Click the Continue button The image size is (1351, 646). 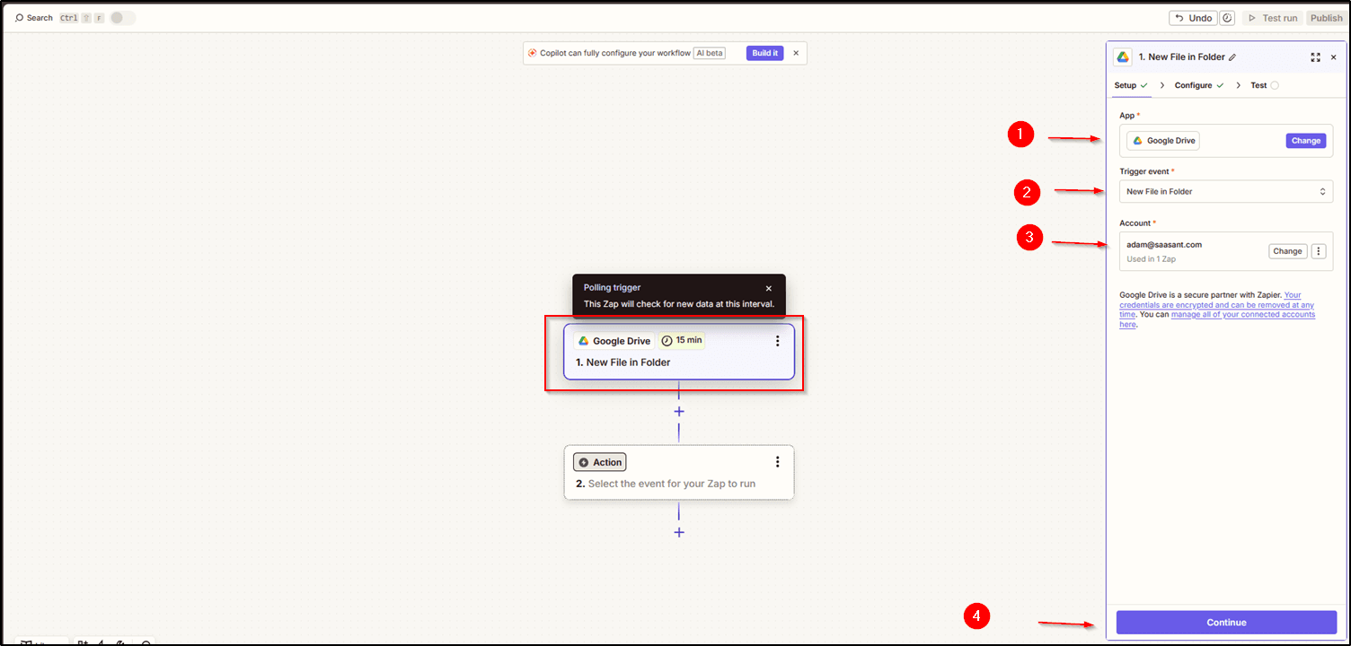(x=1226, y=623)
